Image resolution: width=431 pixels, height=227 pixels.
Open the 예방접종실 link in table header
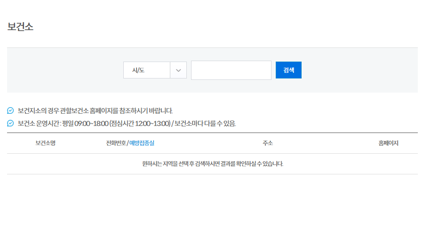point(142,143)
